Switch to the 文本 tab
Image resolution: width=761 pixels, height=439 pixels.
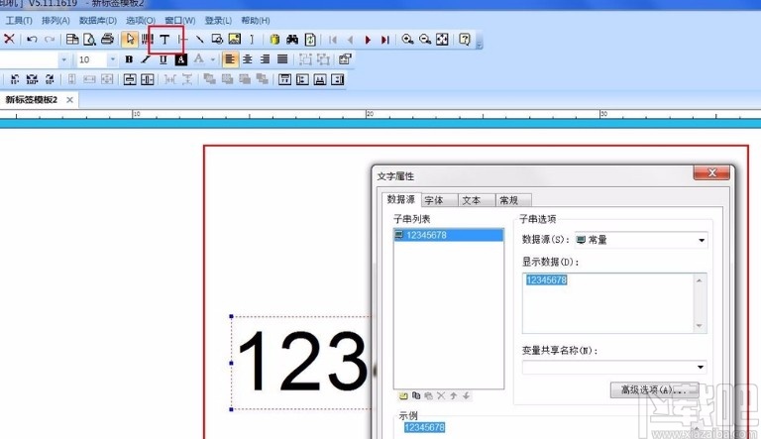click(477, 200)
